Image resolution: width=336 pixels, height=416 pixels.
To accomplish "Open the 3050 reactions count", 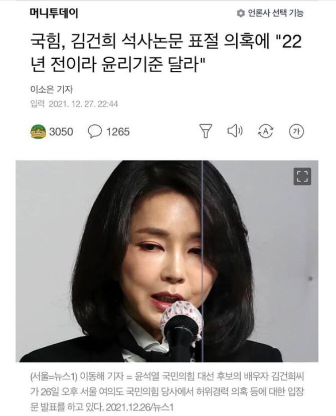I will point(61,132).
